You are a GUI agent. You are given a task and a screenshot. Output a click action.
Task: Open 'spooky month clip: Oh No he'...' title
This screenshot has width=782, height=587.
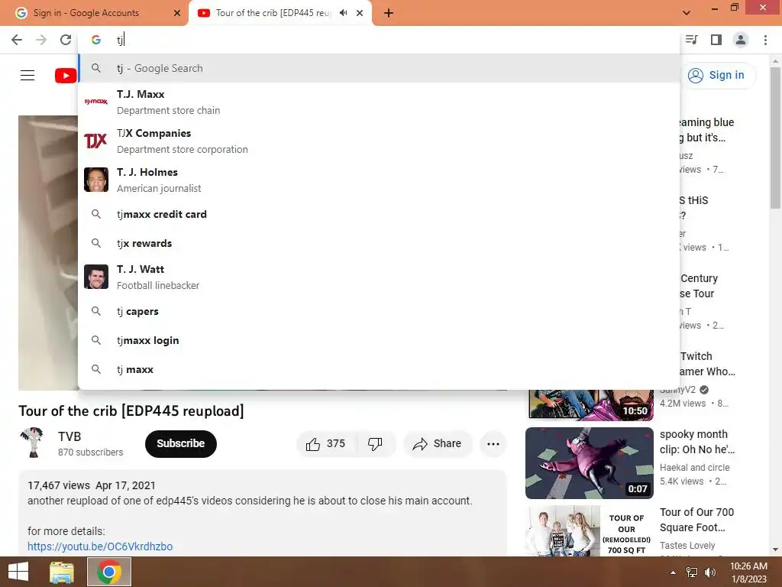coord(696,442)
